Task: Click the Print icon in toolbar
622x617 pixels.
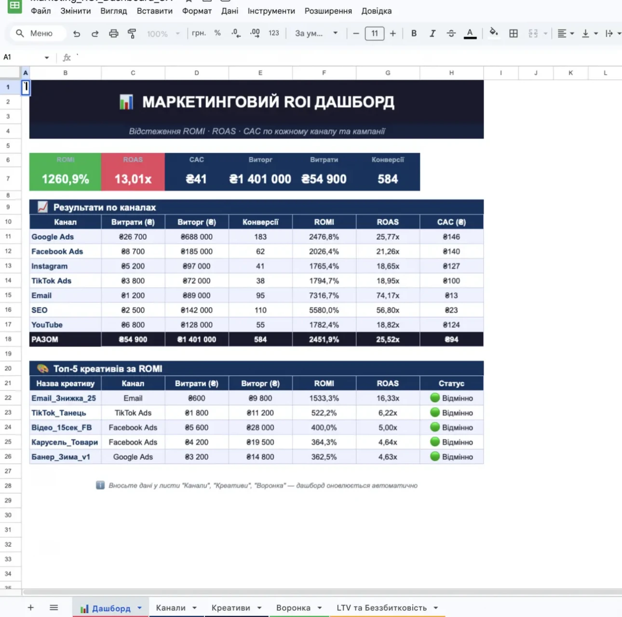Action: coord(113,33)
